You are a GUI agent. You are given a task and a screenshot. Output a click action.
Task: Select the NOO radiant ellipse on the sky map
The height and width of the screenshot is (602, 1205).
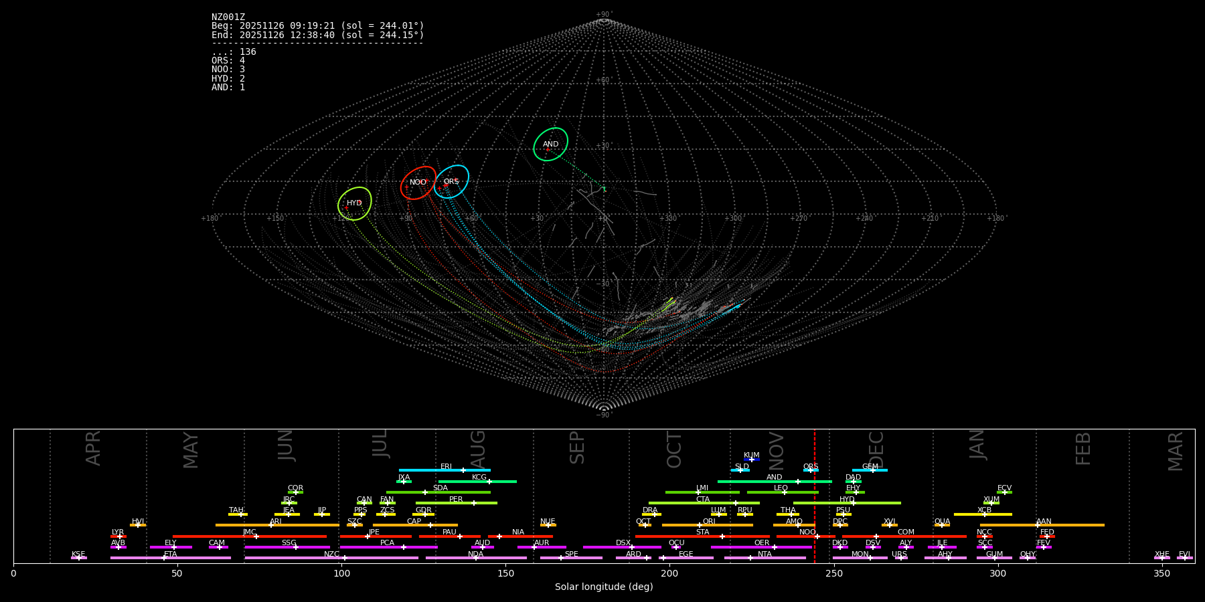tap(418, 183)
